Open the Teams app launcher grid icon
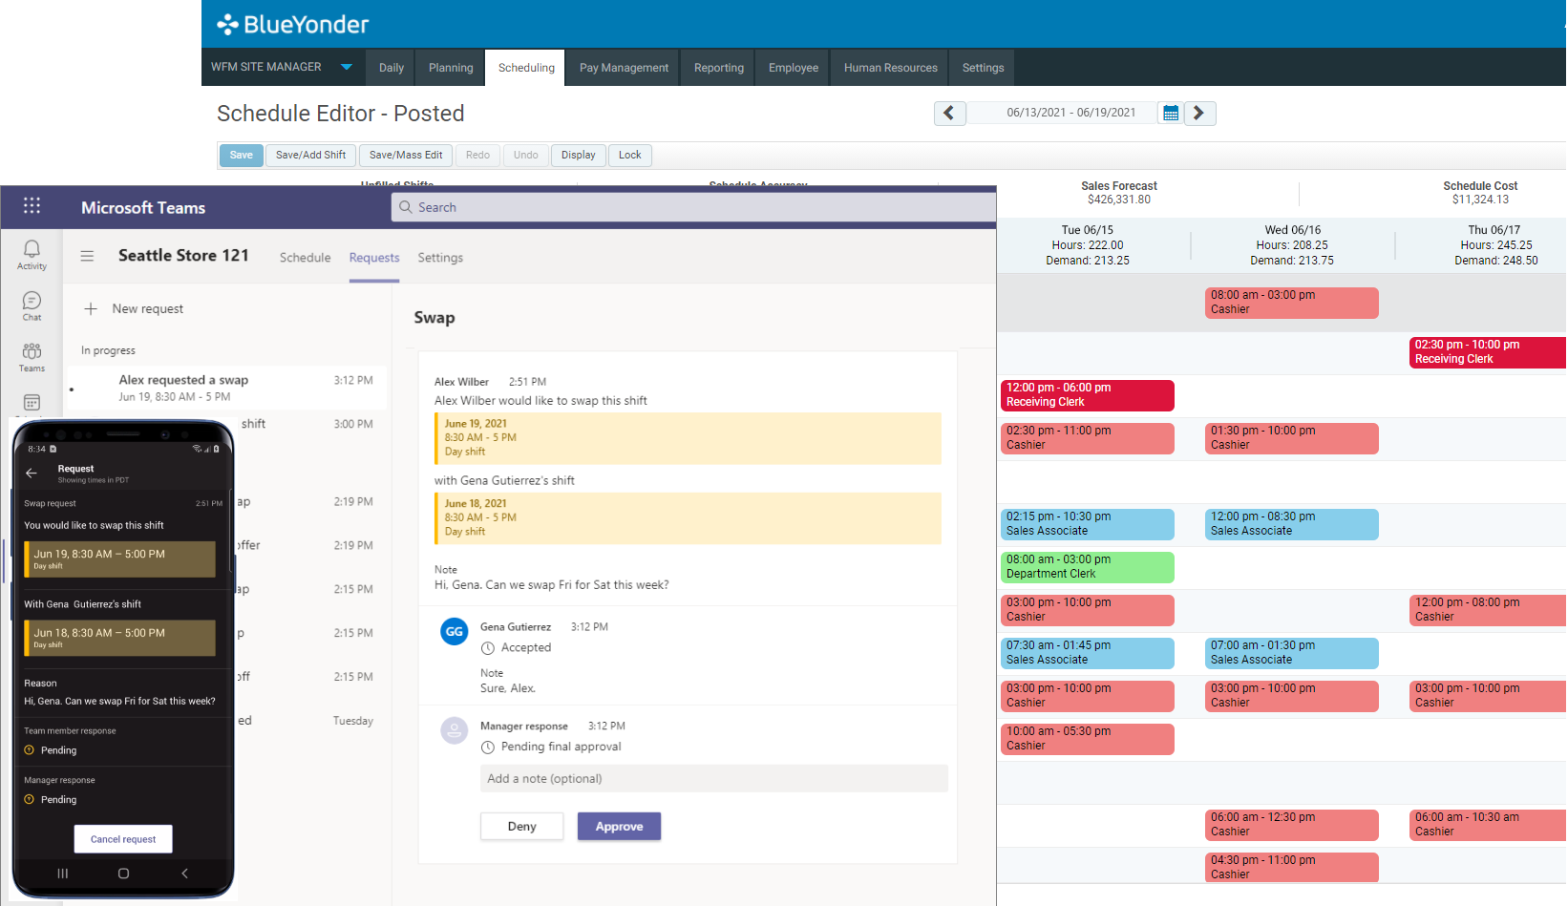The height and width of the screenshot is (906, 1568). click(32, 206)
